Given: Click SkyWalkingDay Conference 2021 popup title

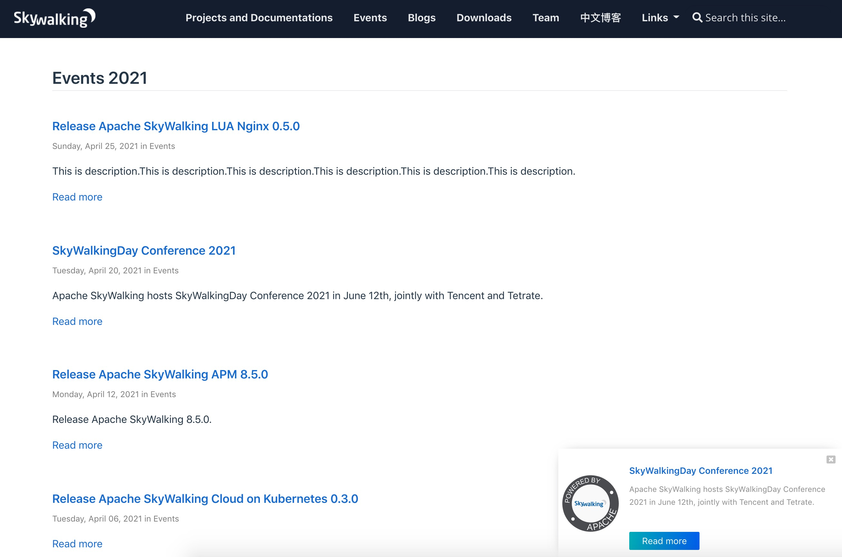Looking at the screenshot, I should tap(700, 471).
